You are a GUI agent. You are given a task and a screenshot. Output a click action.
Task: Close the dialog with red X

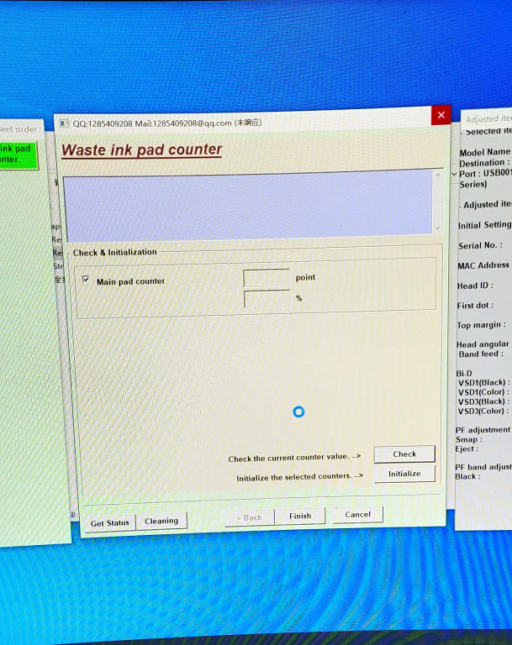[441, 116]
